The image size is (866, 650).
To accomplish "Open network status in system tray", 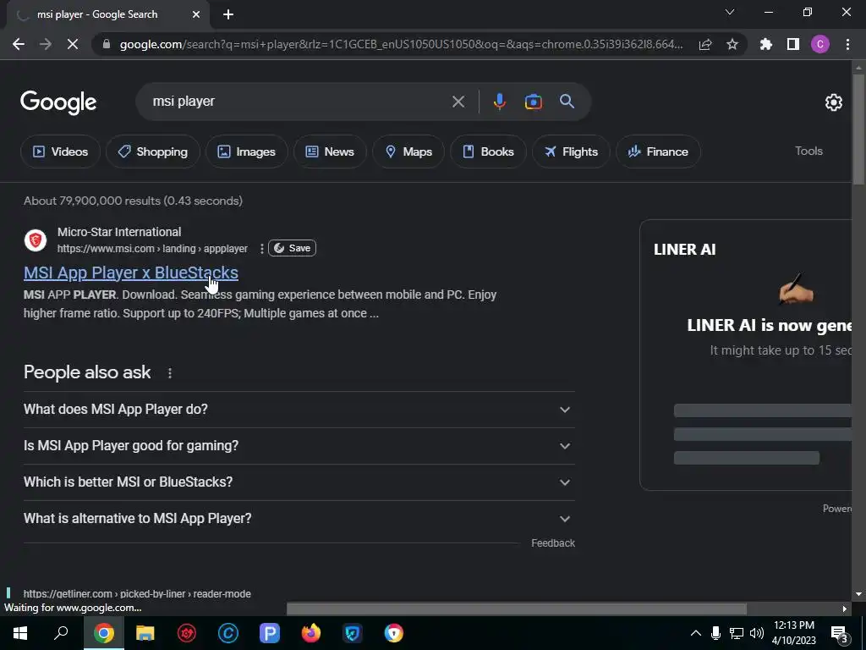I will (x=737, y=633).
